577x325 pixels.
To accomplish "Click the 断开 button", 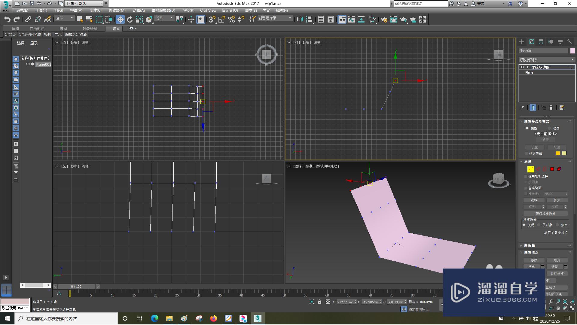I will [x=557, y=260].
